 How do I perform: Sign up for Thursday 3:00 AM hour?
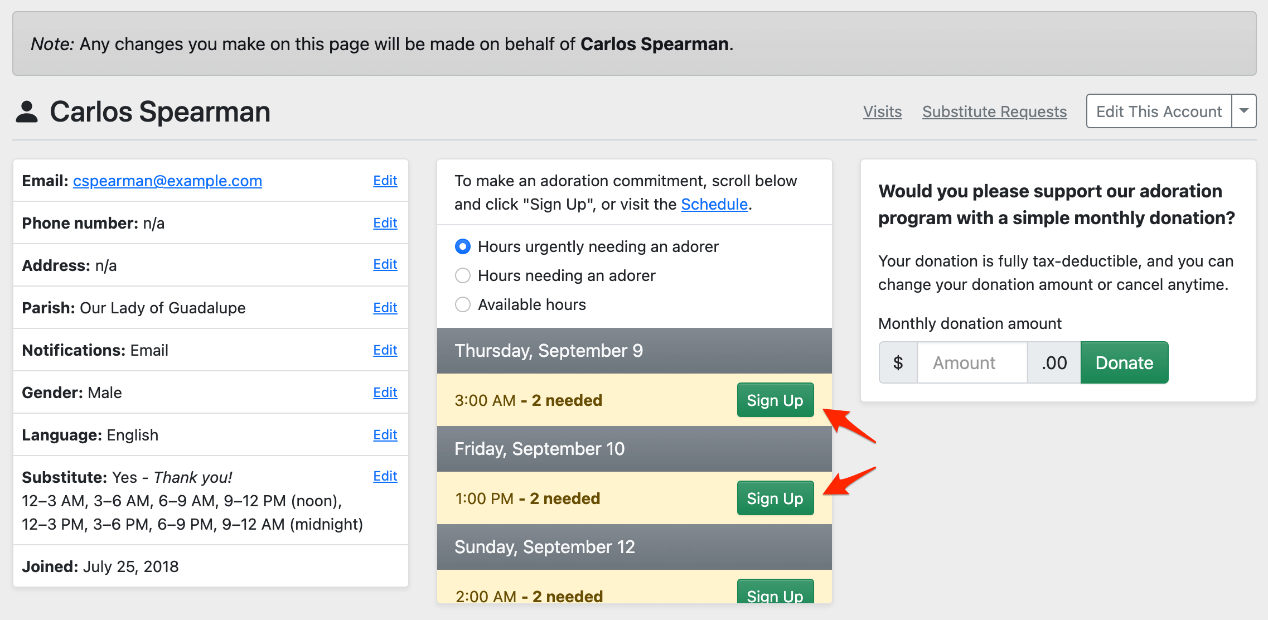coord(775,400)
